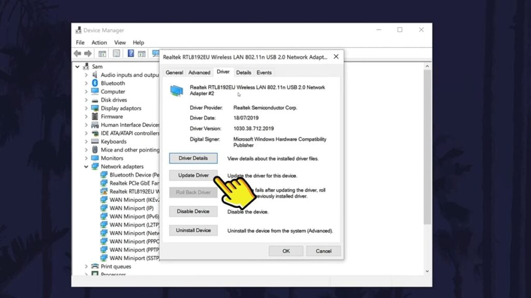Click the Disk drives icon
Viewport: 531px width, 298px height.
click(x=95, y=100)
